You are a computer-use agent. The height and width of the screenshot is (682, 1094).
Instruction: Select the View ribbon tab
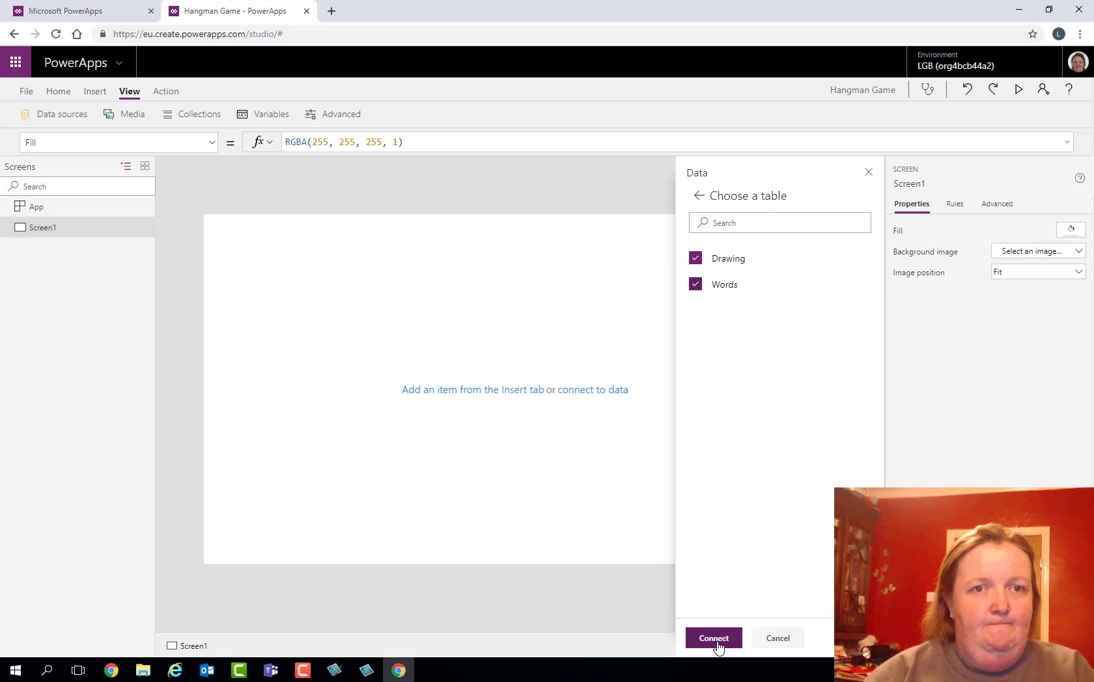coord(130,91)
